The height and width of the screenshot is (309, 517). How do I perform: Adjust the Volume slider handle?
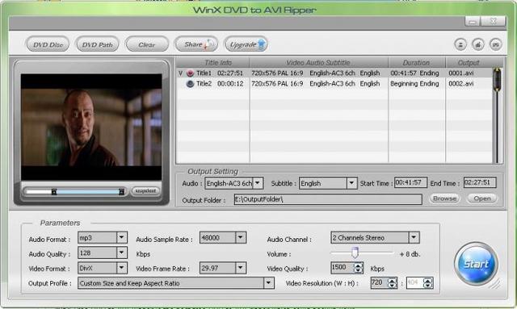(x=355, y=253)
